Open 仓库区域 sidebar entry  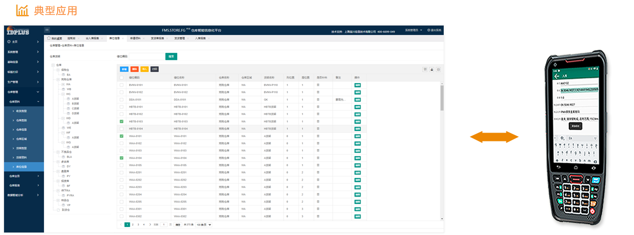point(24,139)
